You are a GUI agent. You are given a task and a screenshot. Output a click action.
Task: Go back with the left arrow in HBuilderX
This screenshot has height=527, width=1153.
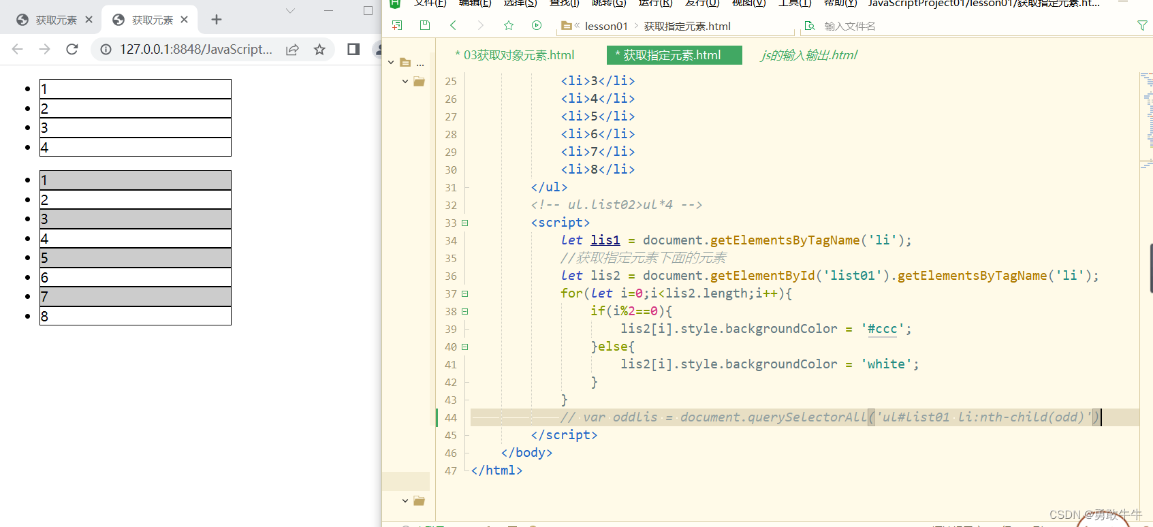tap(453, 26)
